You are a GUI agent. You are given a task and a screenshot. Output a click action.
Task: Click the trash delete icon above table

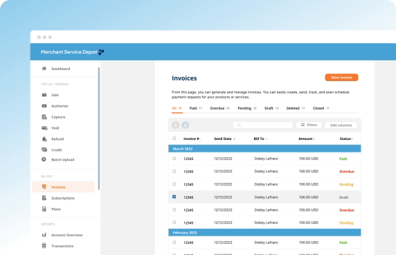click(176, 125)
